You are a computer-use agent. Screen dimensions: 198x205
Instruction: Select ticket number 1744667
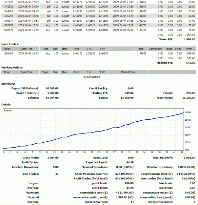point(8,11)
